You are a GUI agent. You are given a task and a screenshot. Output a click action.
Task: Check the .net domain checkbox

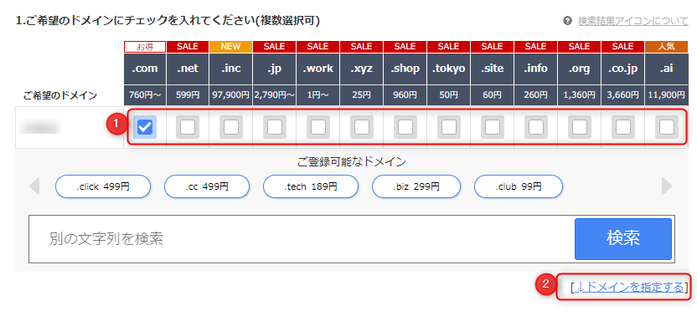188,127
